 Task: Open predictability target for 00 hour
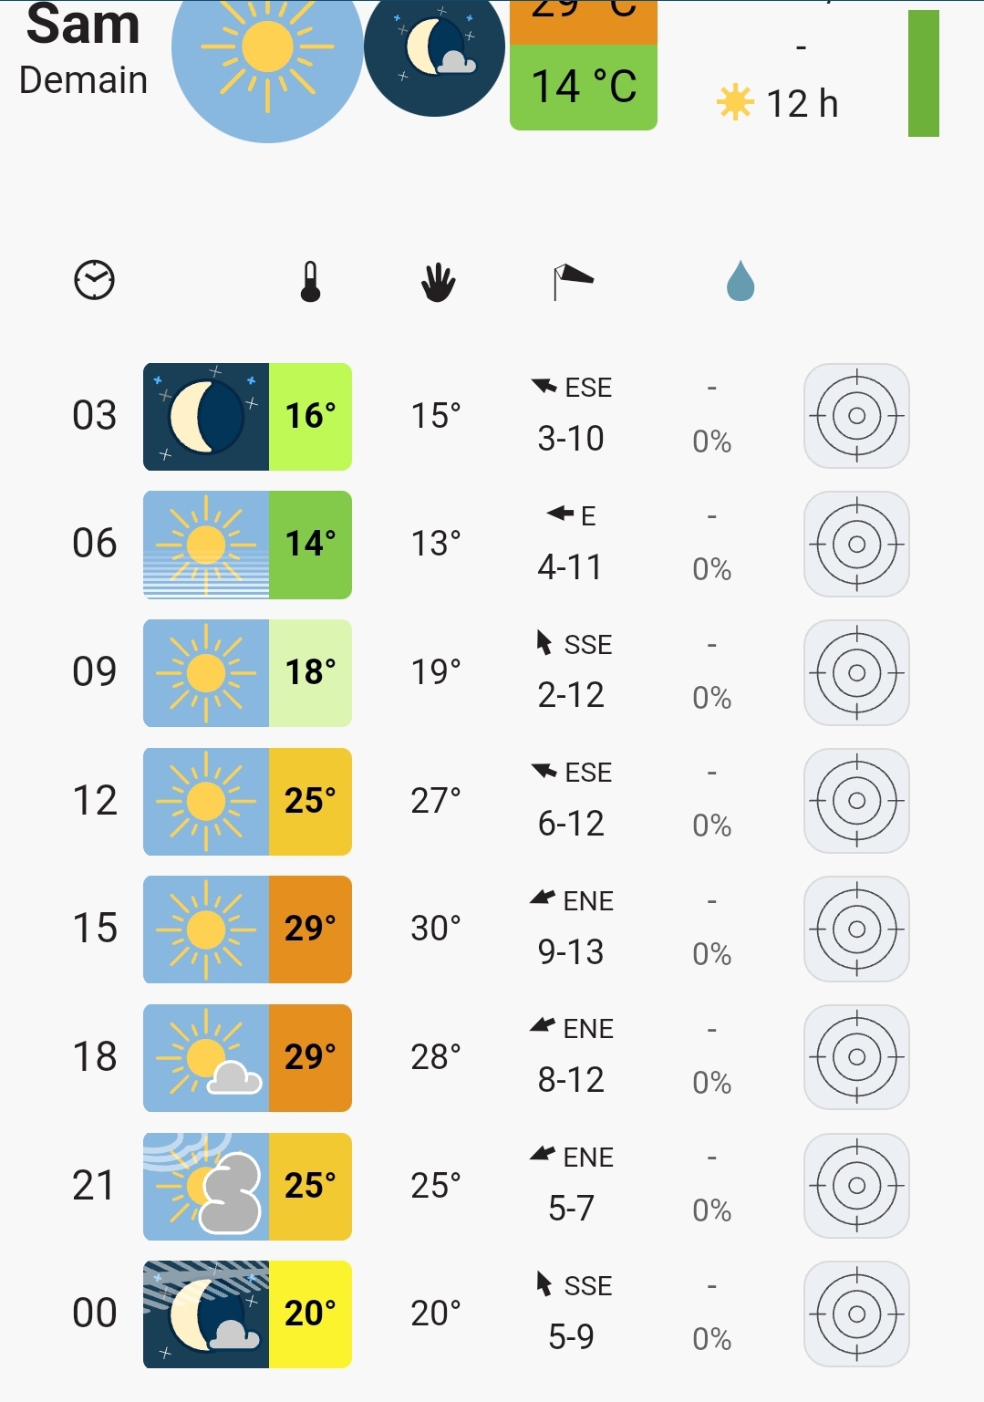click(x=856, y=1314)
